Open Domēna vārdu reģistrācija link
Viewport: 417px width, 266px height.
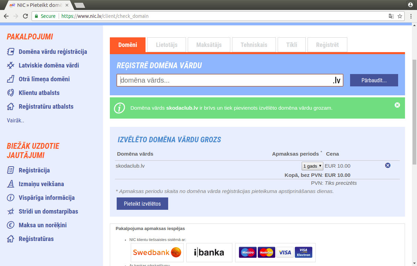53,52
